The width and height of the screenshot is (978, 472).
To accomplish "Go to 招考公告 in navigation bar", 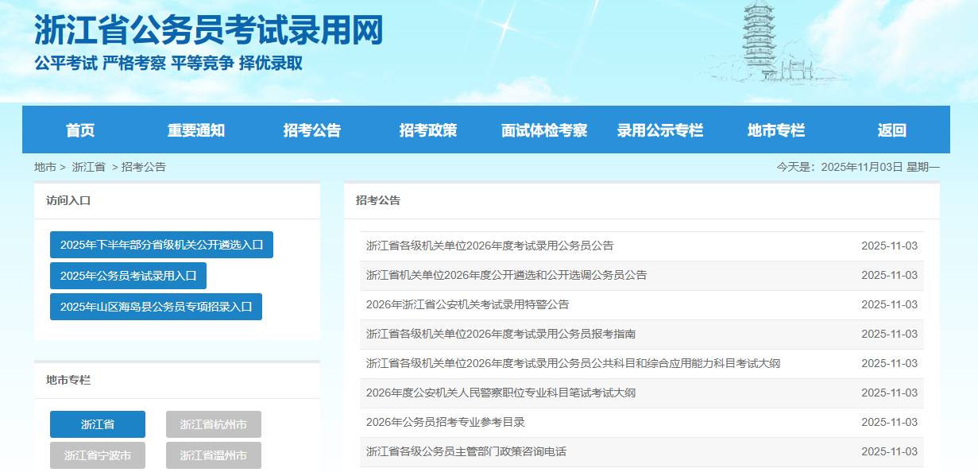I will pos(312,130).
